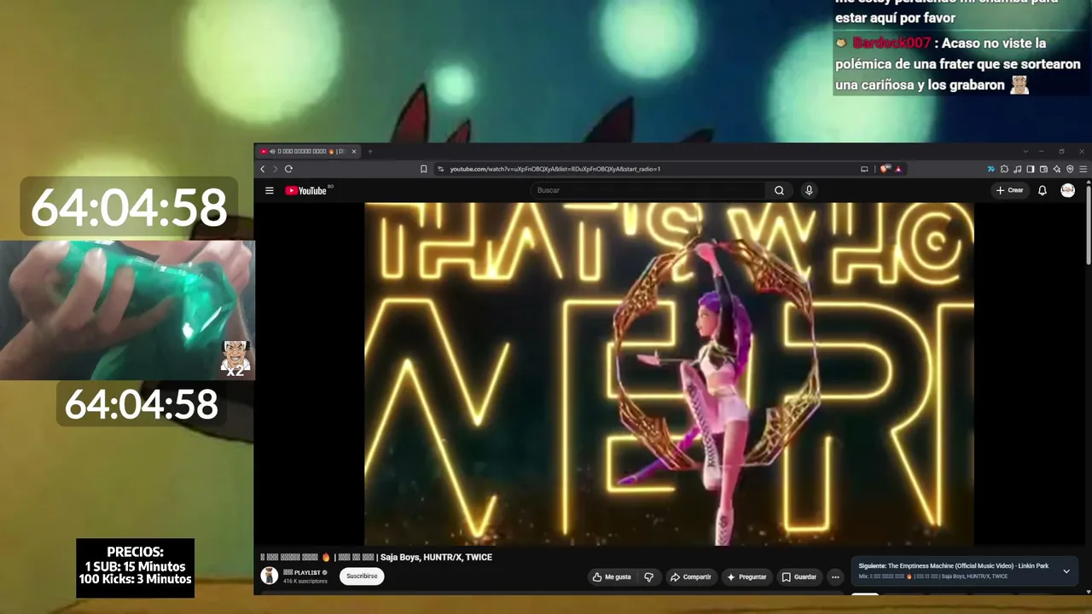Dislike the video
Image resolution: width=1092 pixels, height=614 pixels.
point(649,577)
